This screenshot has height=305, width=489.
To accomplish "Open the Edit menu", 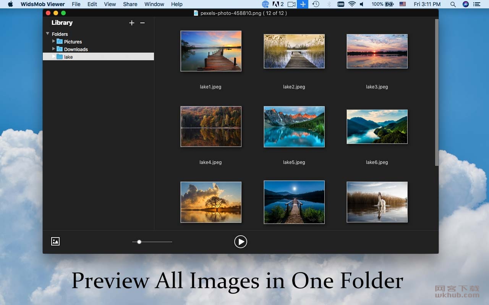I will tap(92, 4).
